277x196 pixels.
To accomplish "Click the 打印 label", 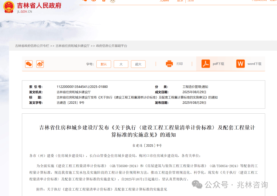I will click(x=180, y=64).
